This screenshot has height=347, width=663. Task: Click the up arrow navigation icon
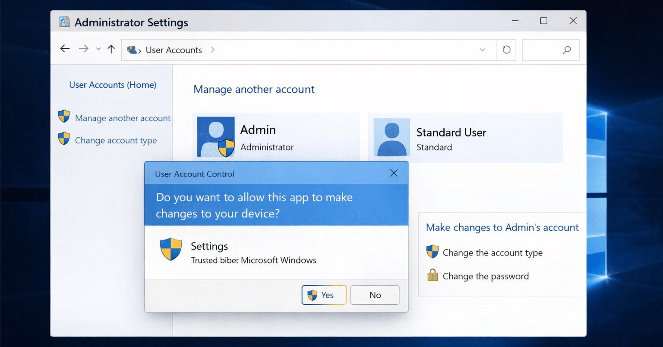[x=111, y=49]
